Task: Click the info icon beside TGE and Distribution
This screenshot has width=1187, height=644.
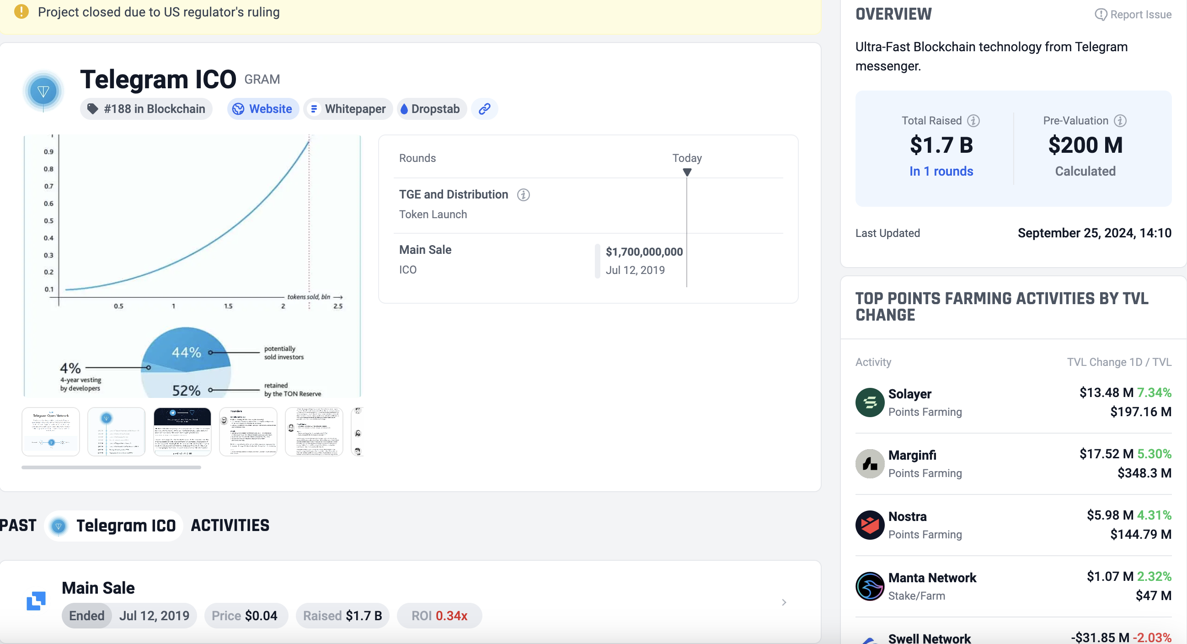Action: pyautogui.click(x=523, y=195)
